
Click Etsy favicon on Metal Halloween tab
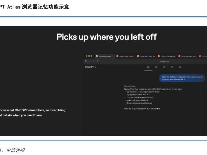(179, 56)
